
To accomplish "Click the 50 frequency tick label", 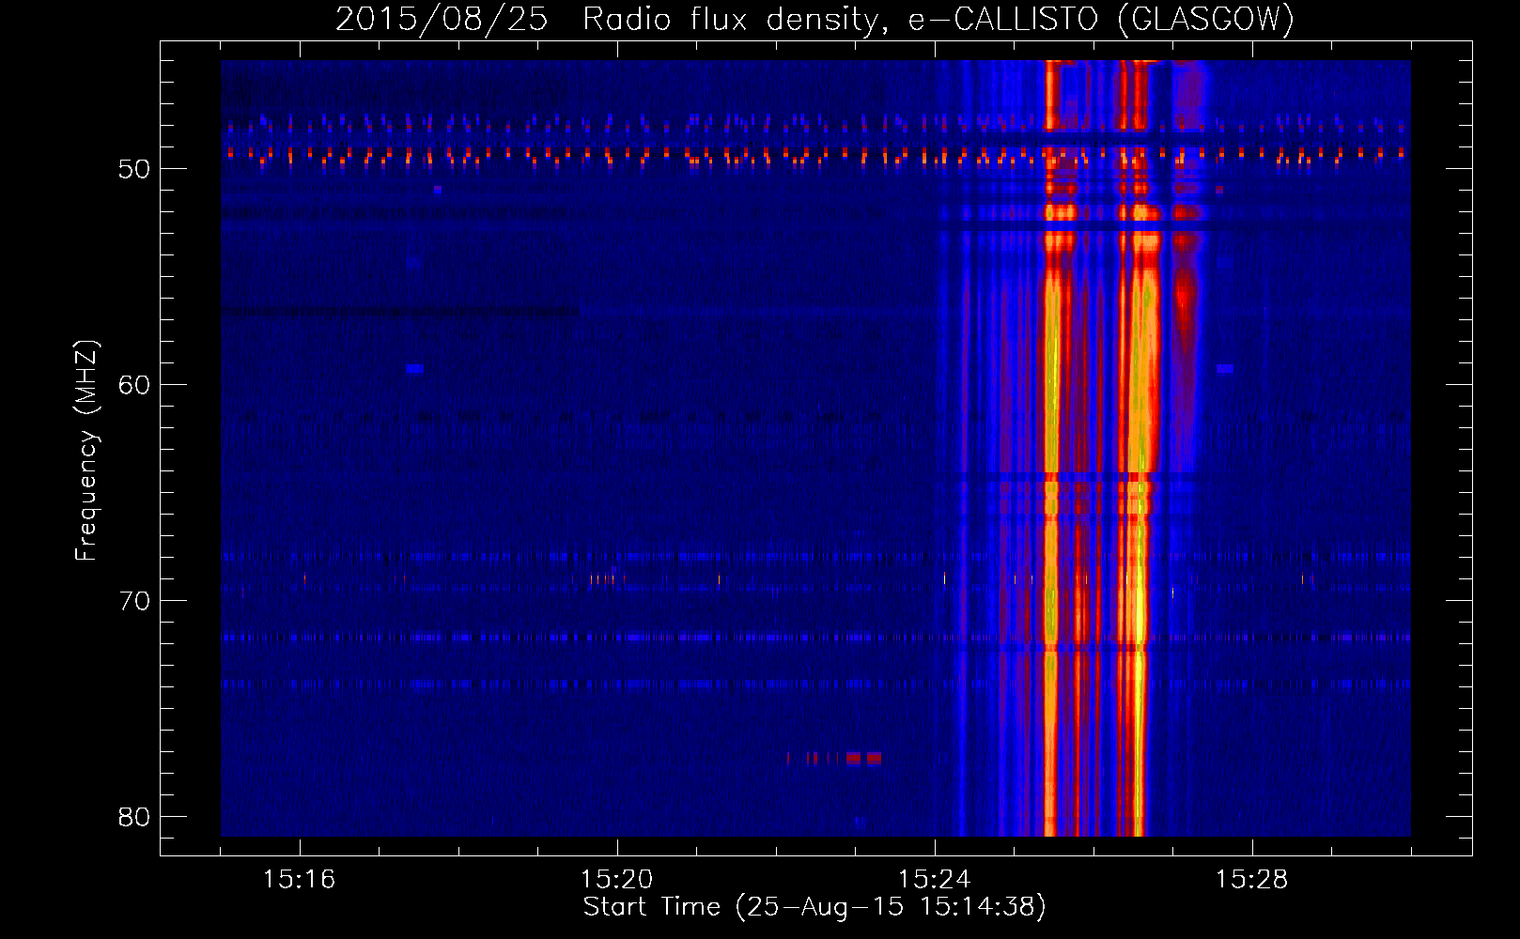I will 134,169.
